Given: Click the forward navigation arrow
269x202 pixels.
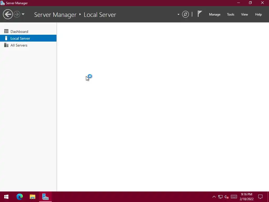Looking at the screenshot, I should [x=17, y=14].
